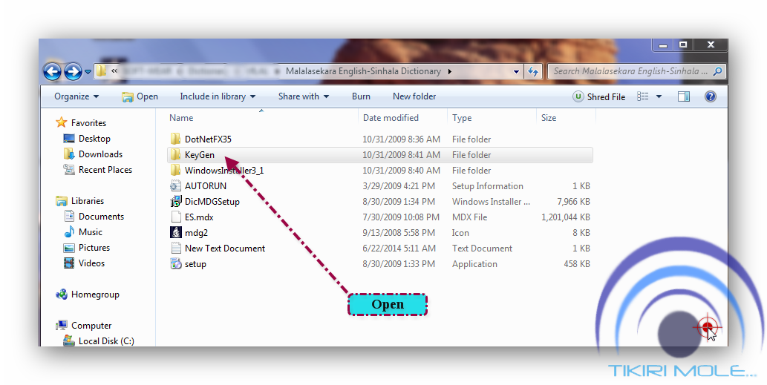Viewport: 767px width, 385px height.
Task: Expand breadcrumb arrow after Dictionary folder name
Action: 449,71
